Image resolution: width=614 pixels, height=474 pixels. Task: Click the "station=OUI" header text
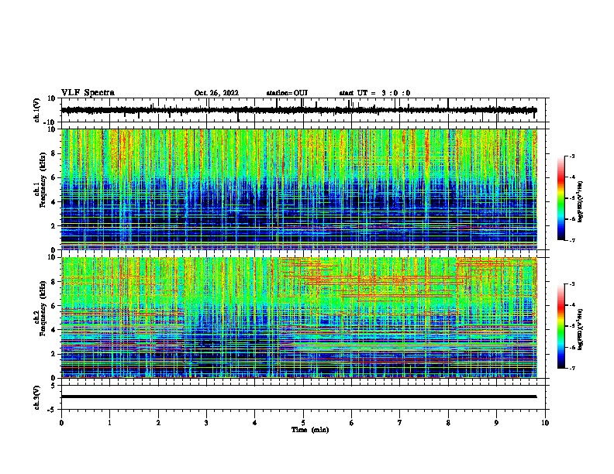287,93
